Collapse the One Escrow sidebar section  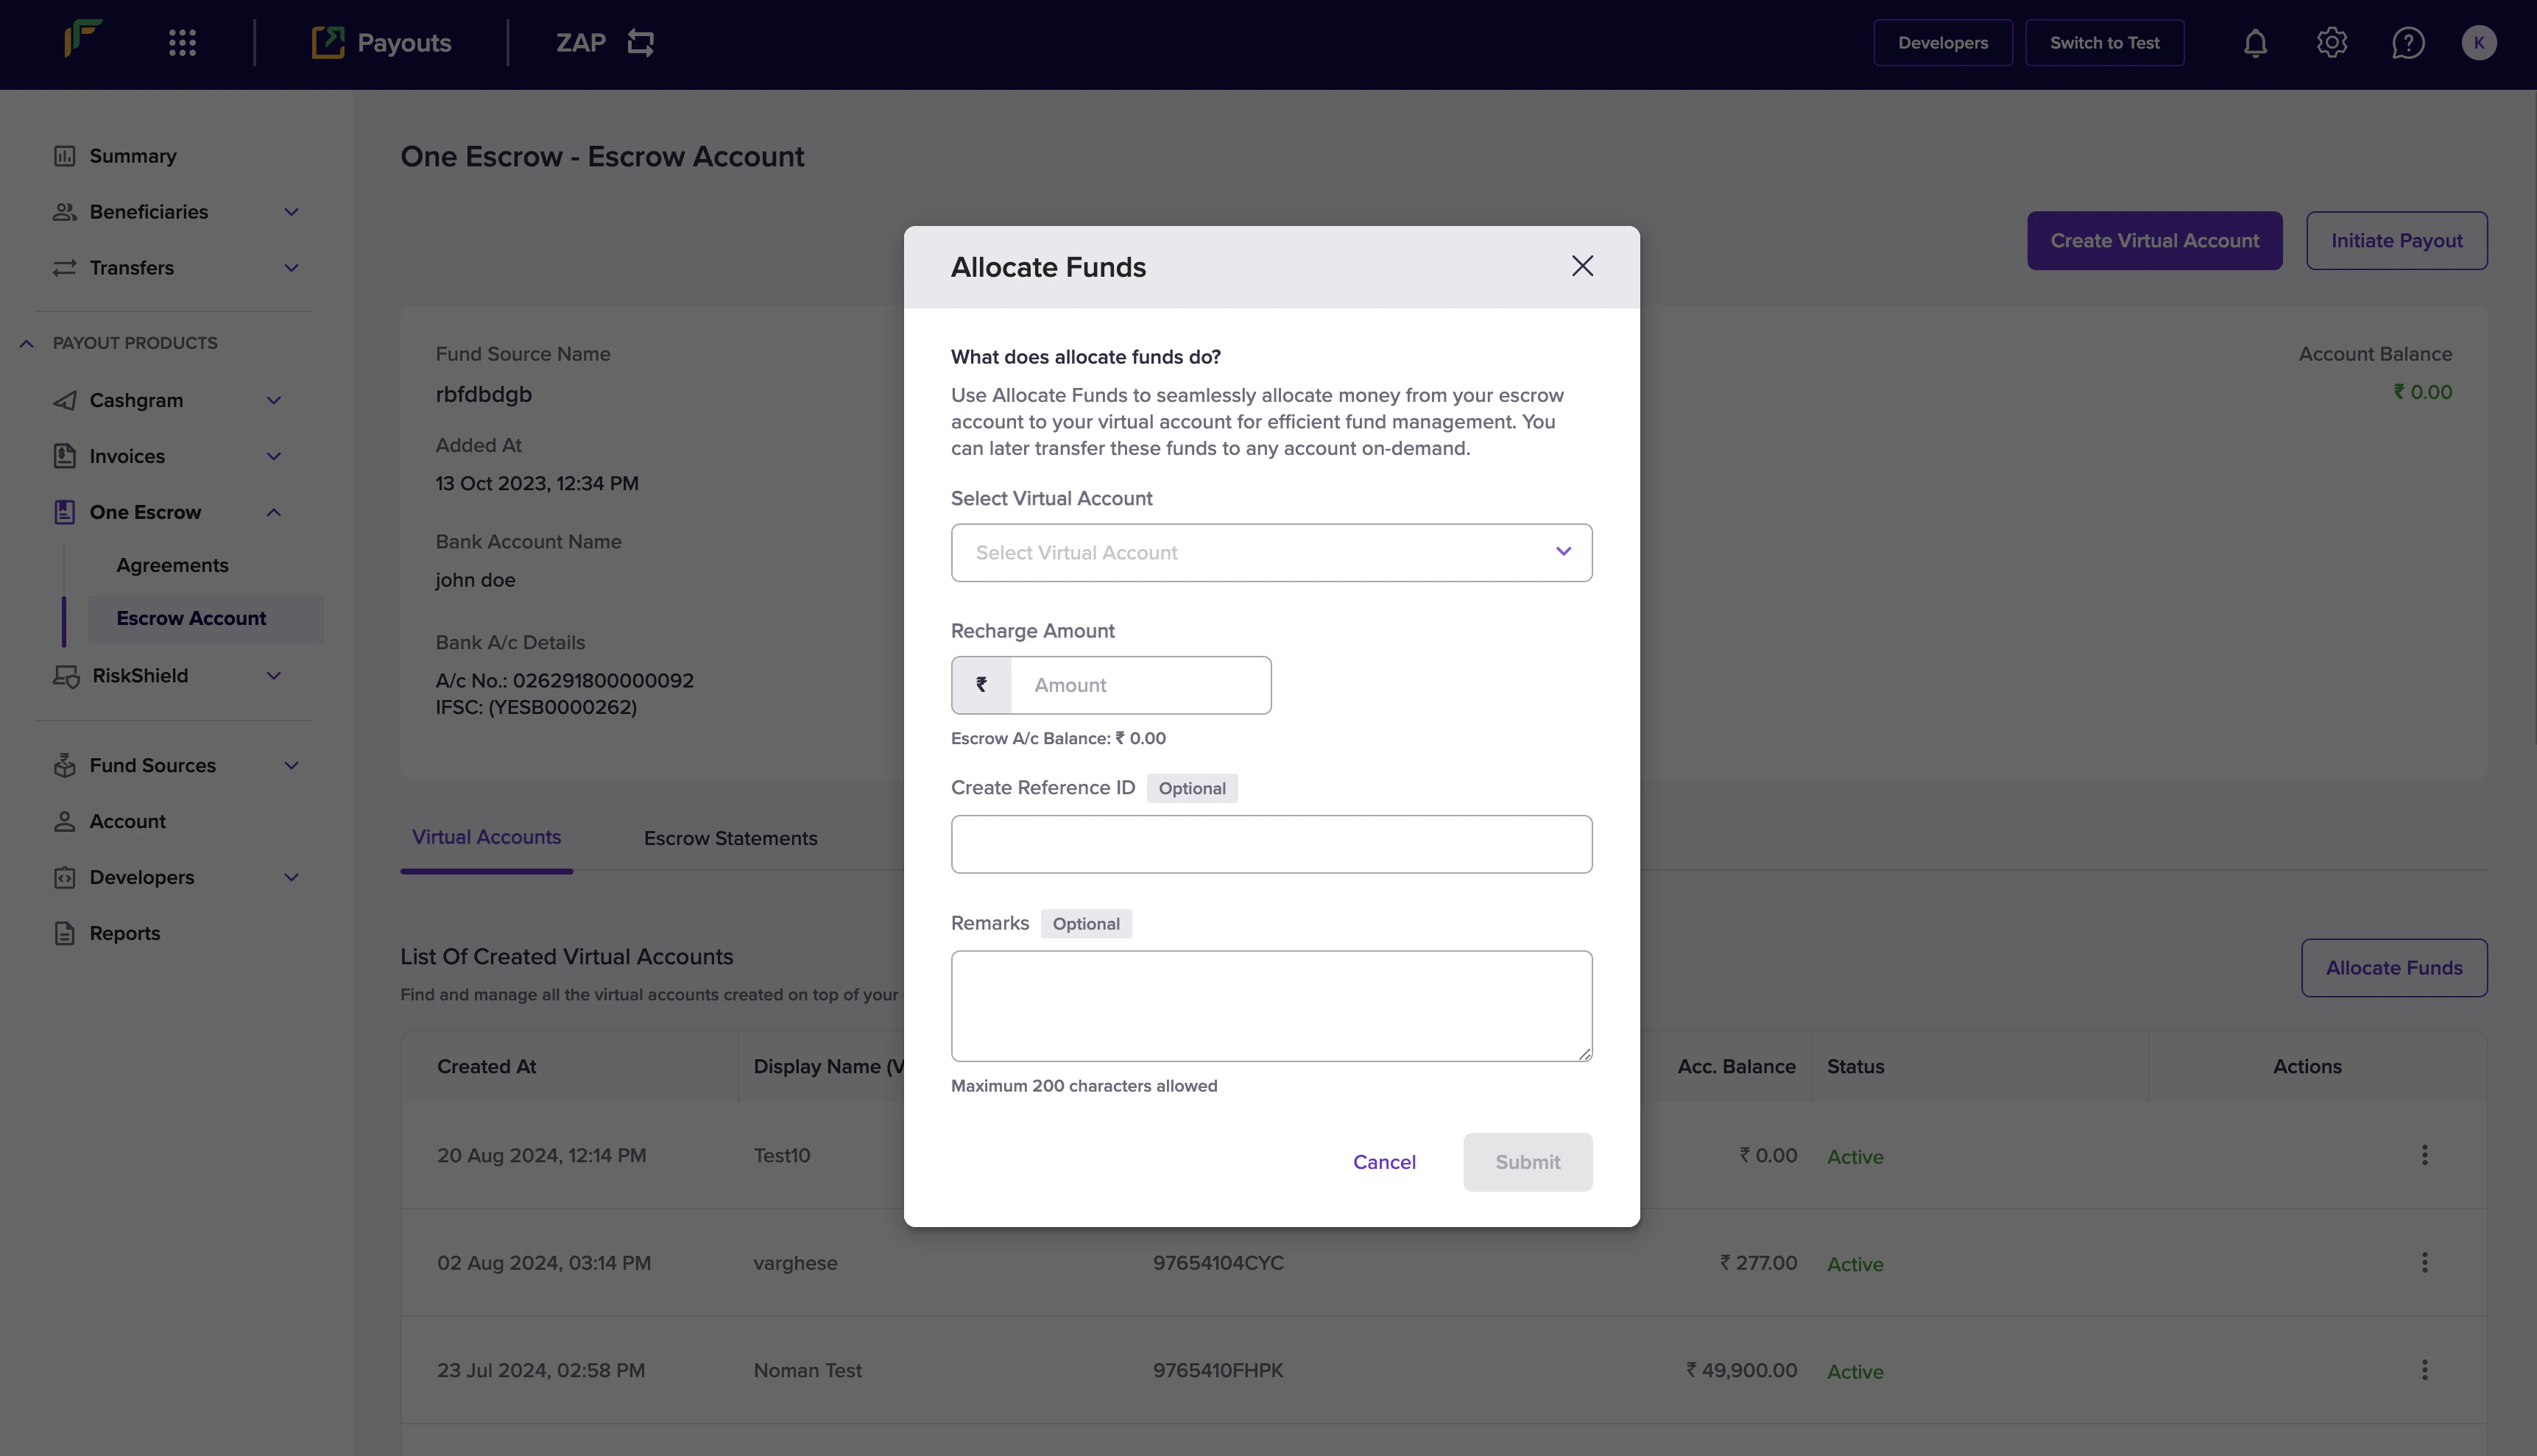(x=273, y=512)
